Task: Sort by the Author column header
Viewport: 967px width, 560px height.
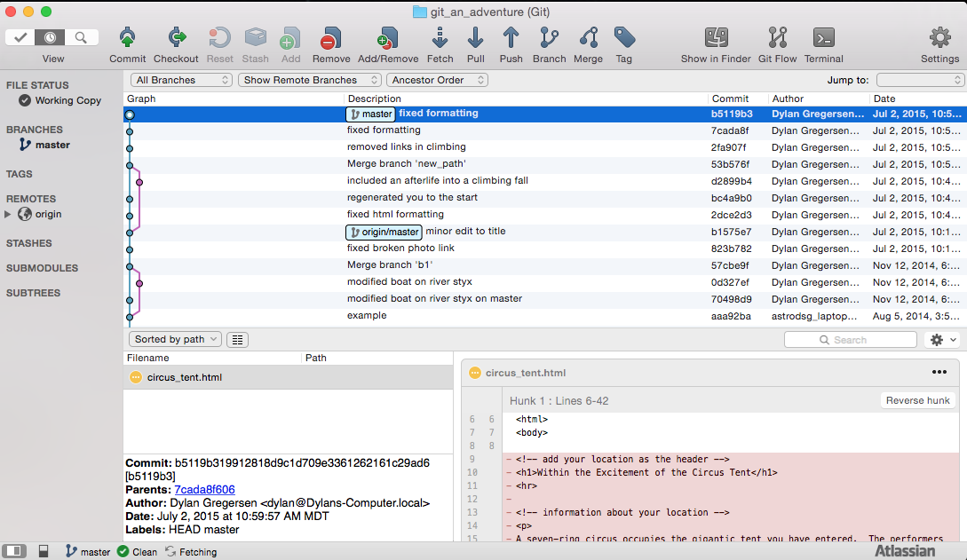Action: coord(819,99)
